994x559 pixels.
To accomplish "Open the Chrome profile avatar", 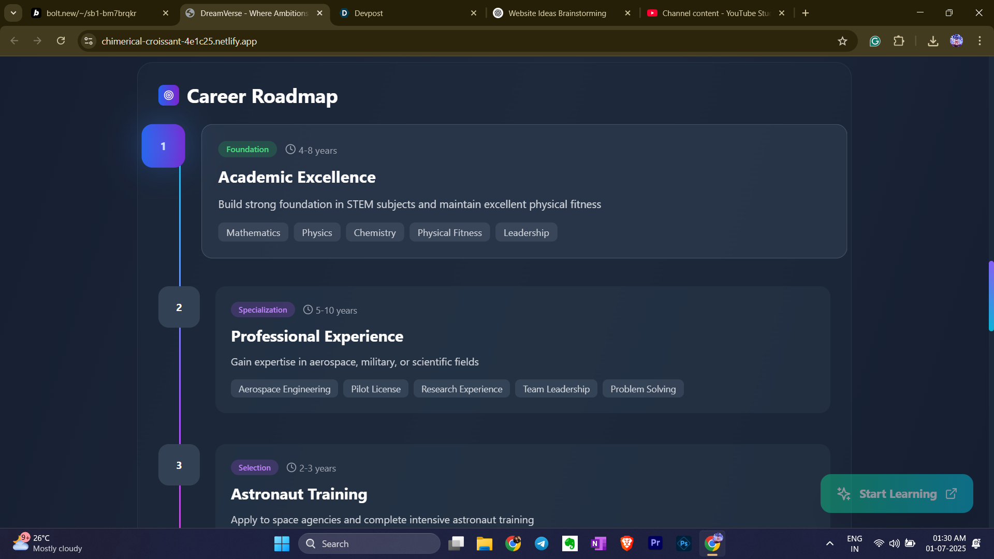I will pyautogui.click(x=956, y=41).
